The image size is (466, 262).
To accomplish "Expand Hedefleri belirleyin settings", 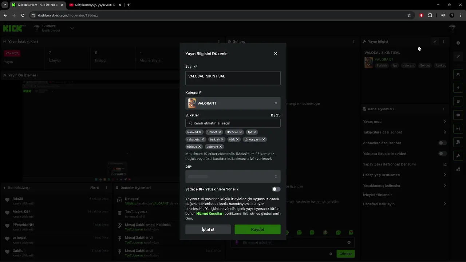I will pos(445,204).
